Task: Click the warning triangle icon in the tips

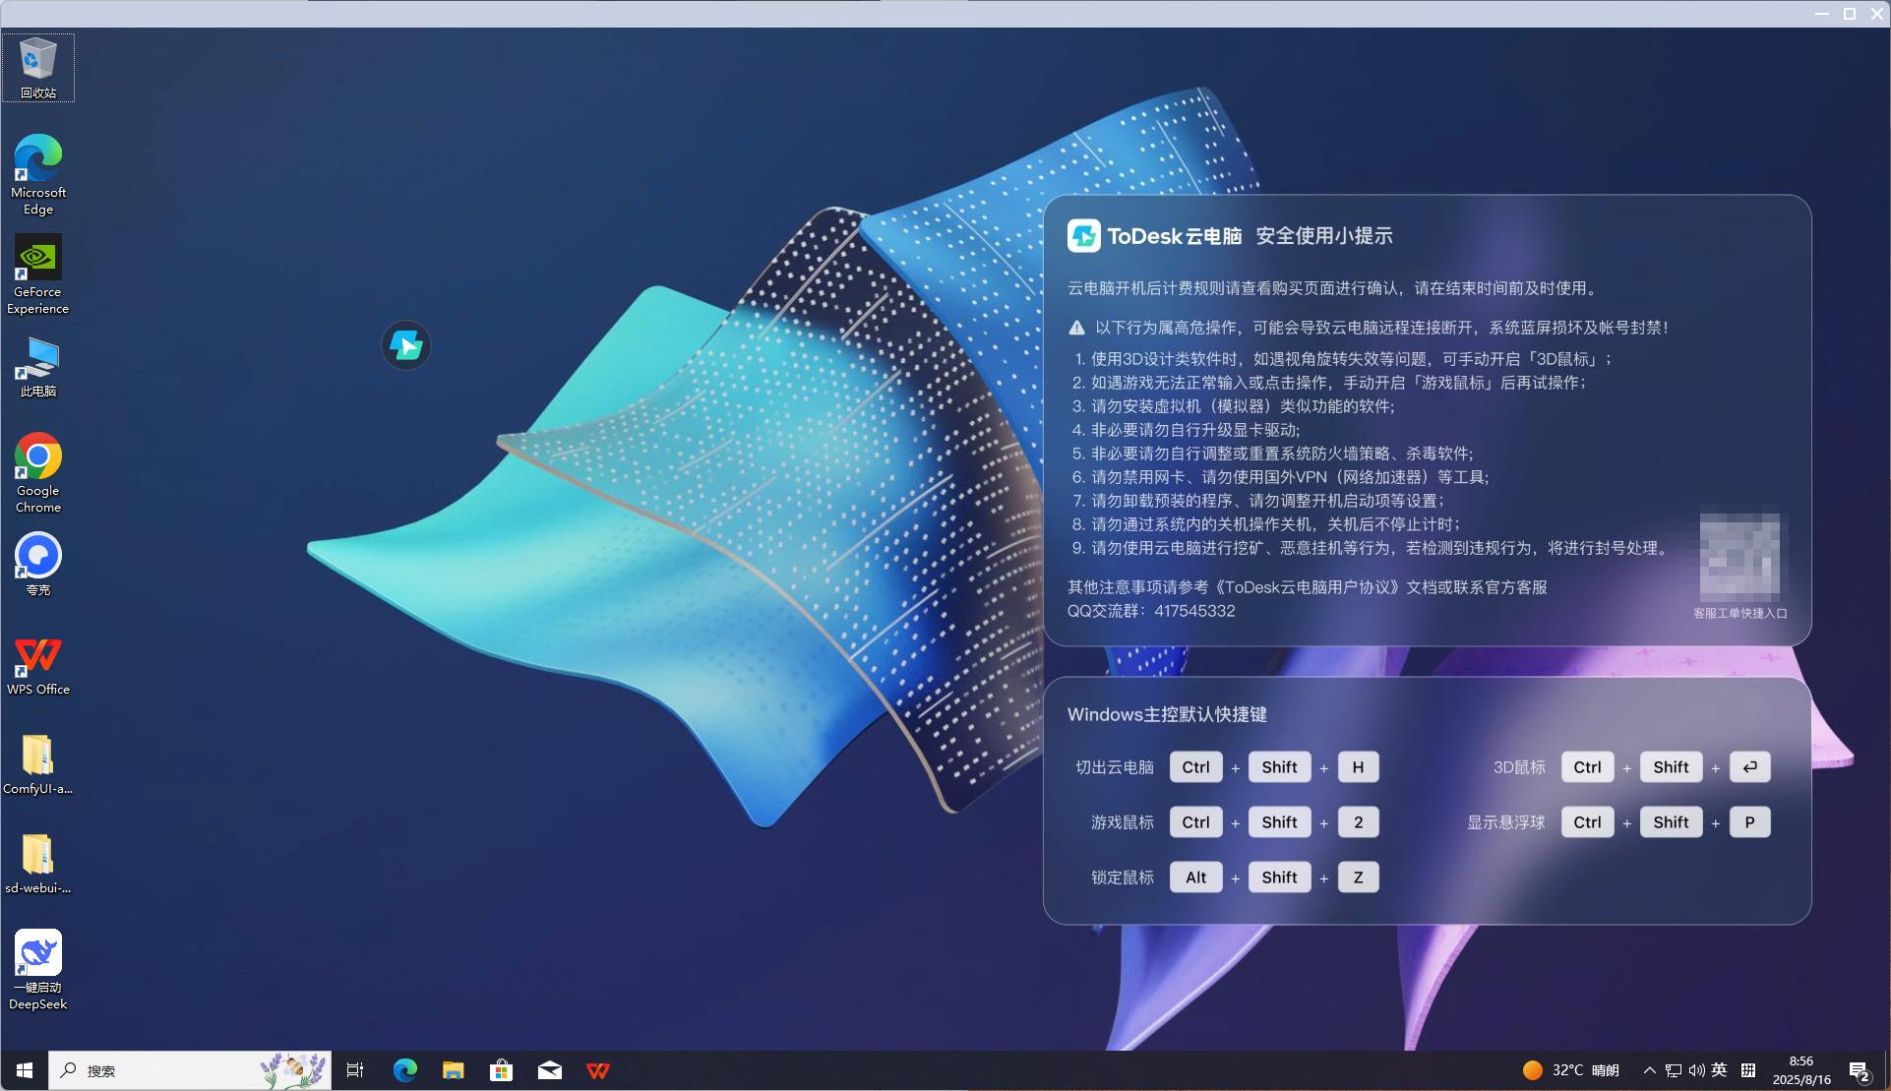Action: click(x=1076, y=328)
